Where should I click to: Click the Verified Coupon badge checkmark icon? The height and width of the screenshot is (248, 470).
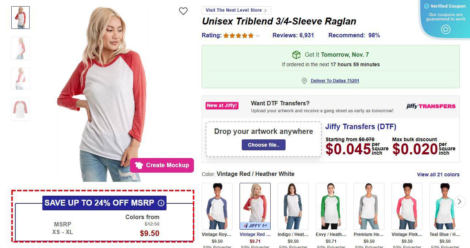(426, 6)
